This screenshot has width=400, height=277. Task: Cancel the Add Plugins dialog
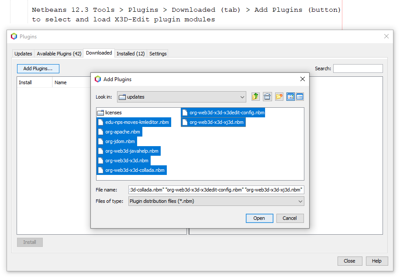pos(290,218)
